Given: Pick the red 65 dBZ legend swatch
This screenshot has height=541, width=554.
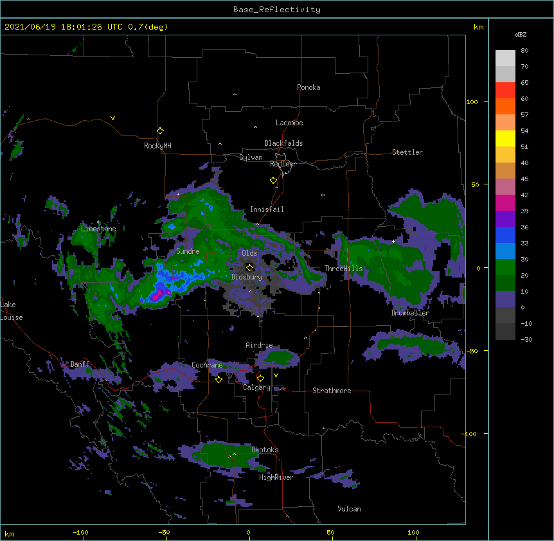Looking at the screenshot, I should click(505, 91).
